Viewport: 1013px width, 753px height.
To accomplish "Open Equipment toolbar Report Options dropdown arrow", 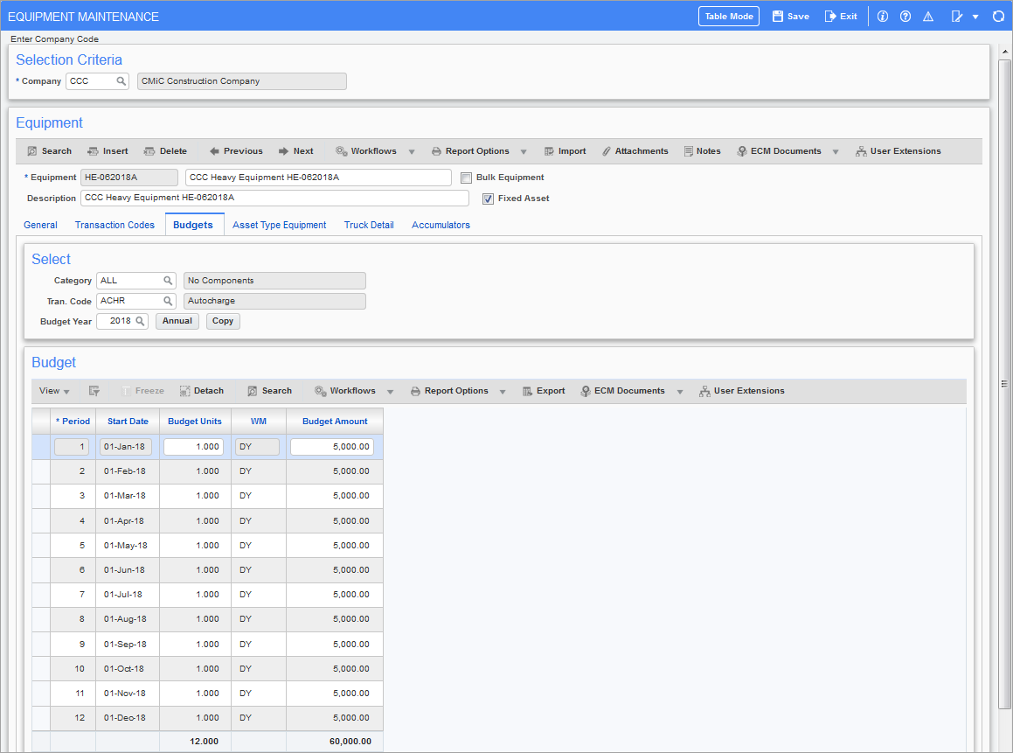I will coord(524,151).
